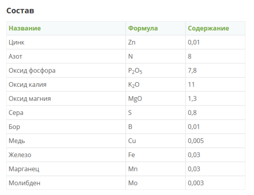Select the "Оксид магния" name cell

click(30, 99)
